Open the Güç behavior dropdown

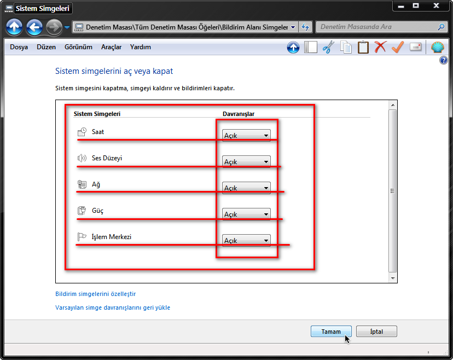[x=246, y=214]
